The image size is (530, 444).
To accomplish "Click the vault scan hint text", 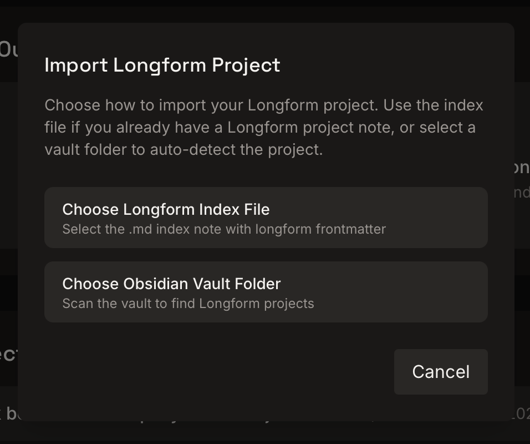I will click(x=188, y=303).
